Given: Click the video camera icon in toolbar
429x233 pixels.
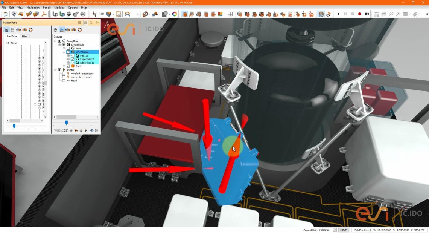Looking at the screenshot, I should point(367,14).
